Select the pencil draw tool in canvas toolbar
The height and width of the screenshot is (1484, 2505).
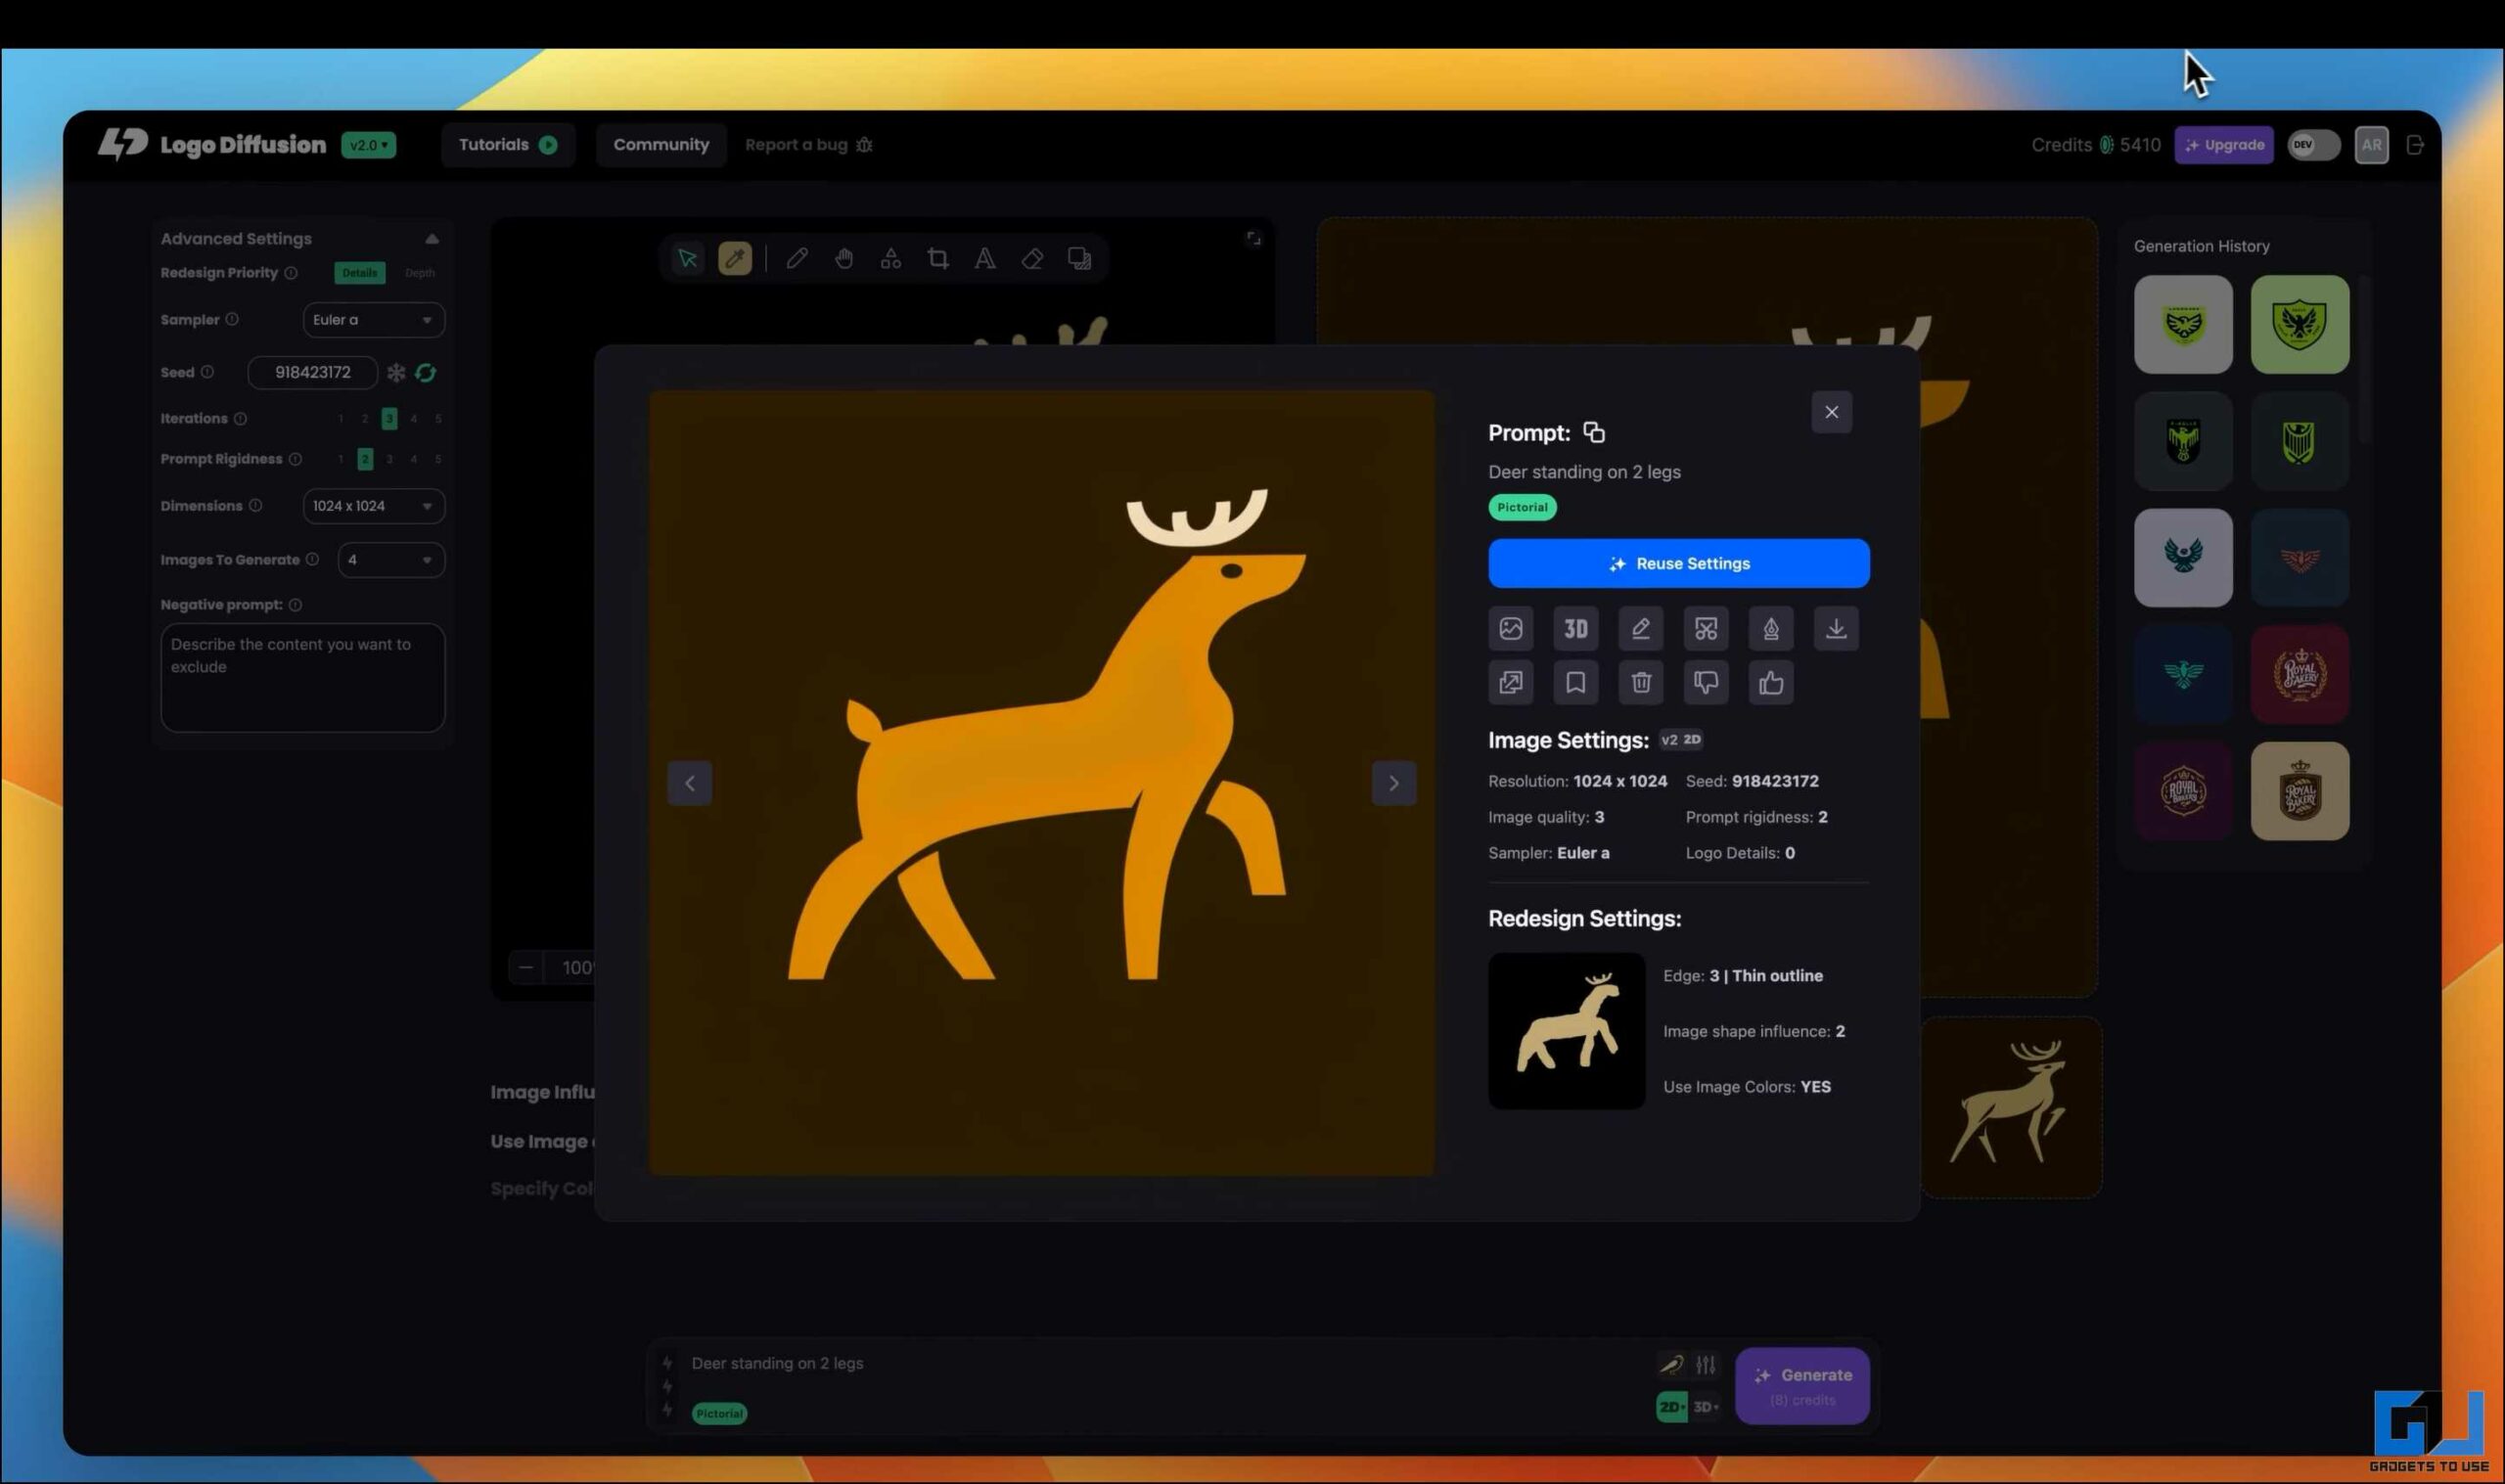pos(796,258)
